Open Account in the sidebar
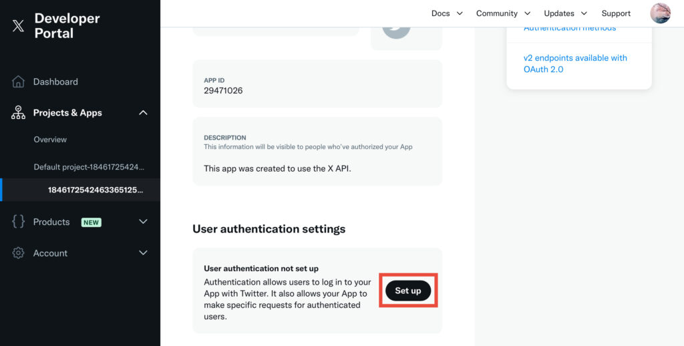 (50, 253)
